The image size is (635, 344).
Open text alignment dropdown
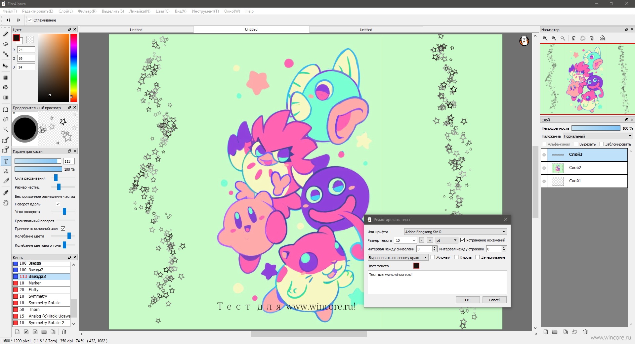[398, 258]
